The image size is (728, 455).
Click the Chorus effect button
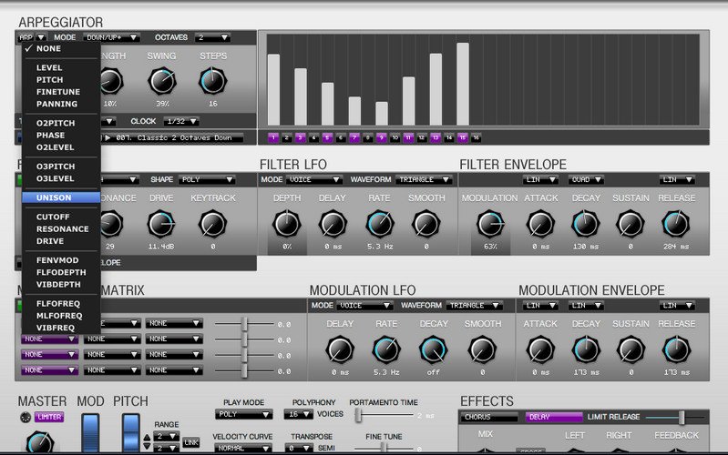(490, 418)
